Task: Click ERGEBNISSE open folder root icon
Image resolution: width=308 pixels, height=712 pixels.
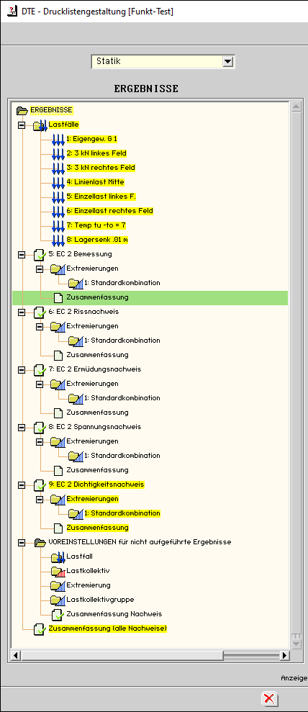Action: (x=22, y=110)
